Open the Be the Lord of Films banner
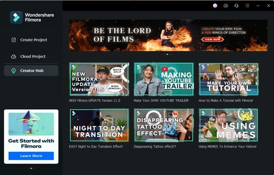The width and height of the screenshot is (274, 175). pos(168,35)
